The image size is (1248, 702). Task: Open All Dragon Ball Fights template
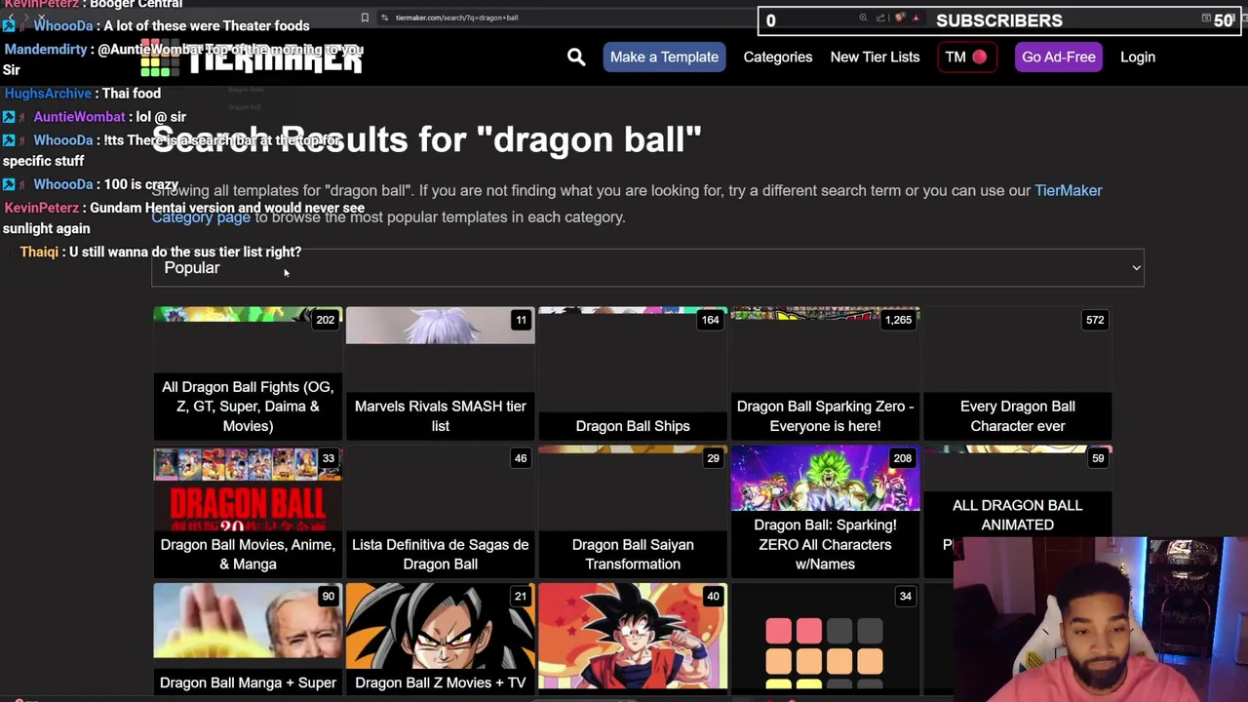click(x=248, y=373)
